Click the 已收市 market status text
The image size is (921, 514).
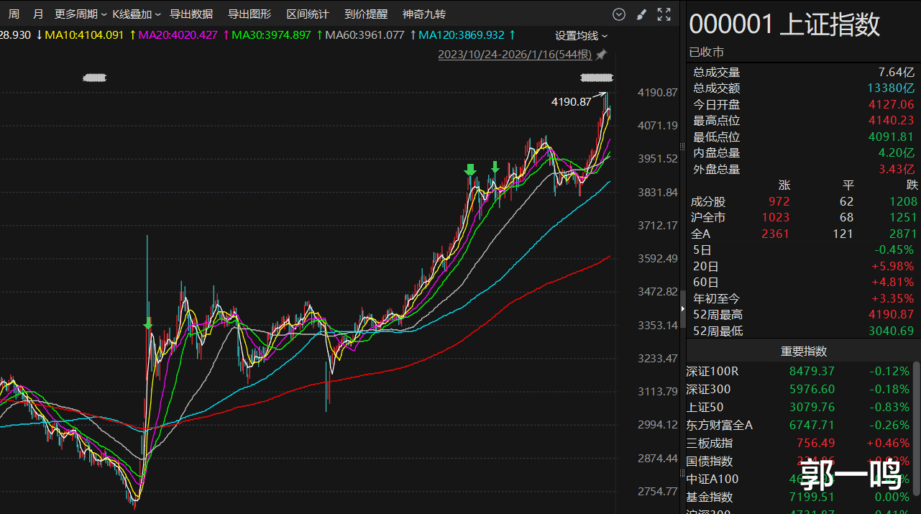click(x=707, y=52)
